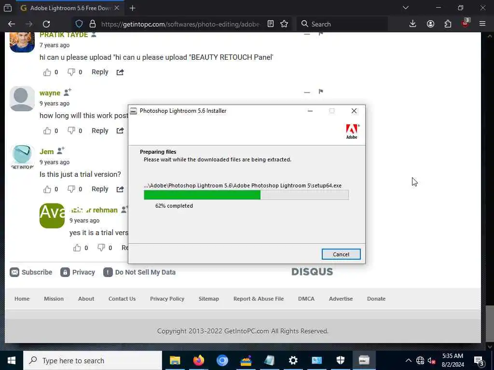Reply to Jem's comment

coord(100,189)
